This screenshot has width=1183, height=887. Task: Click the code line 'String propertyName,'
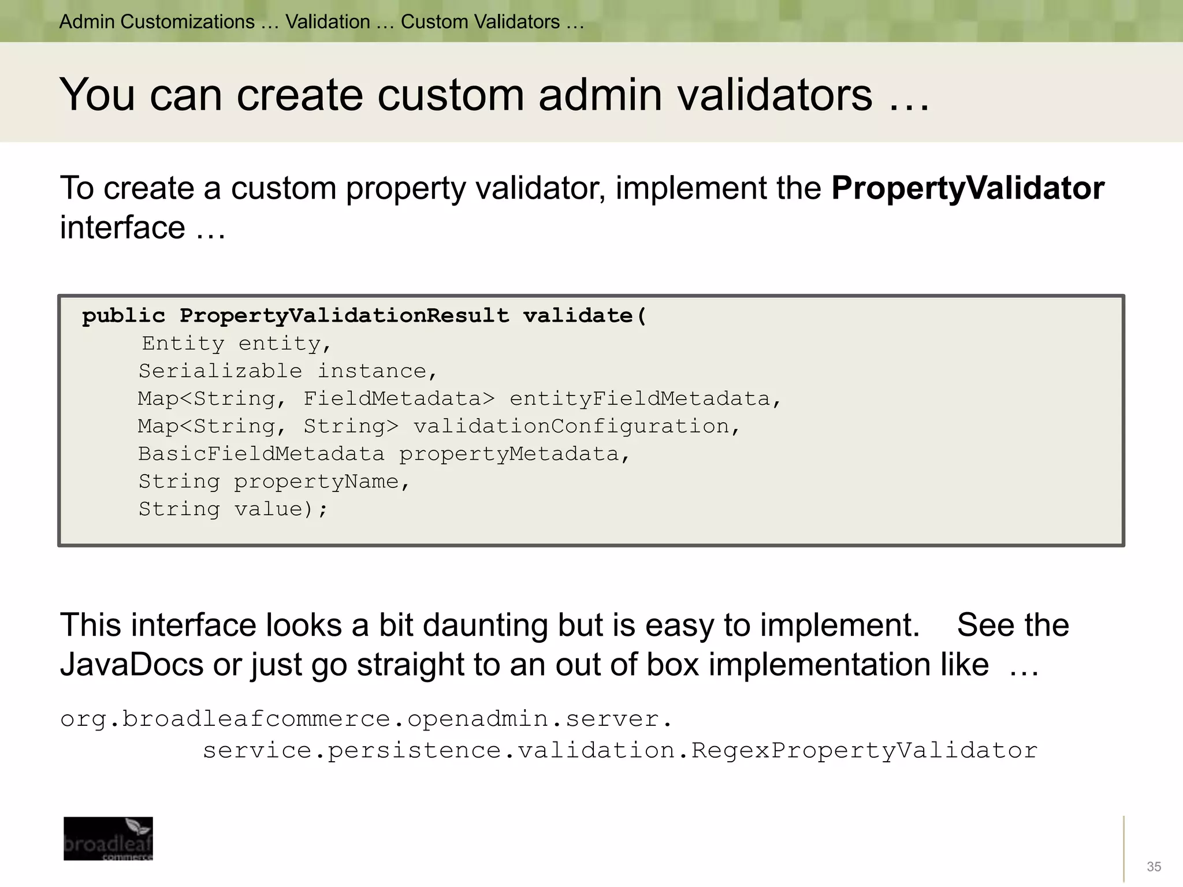[x=274, y=482]
